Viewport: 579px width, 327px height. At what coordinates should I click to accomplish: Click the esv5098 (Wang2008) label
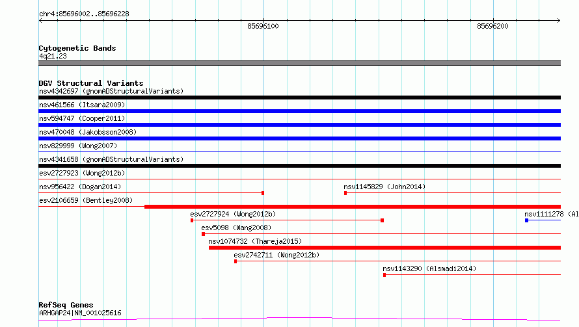pos(236,228)
